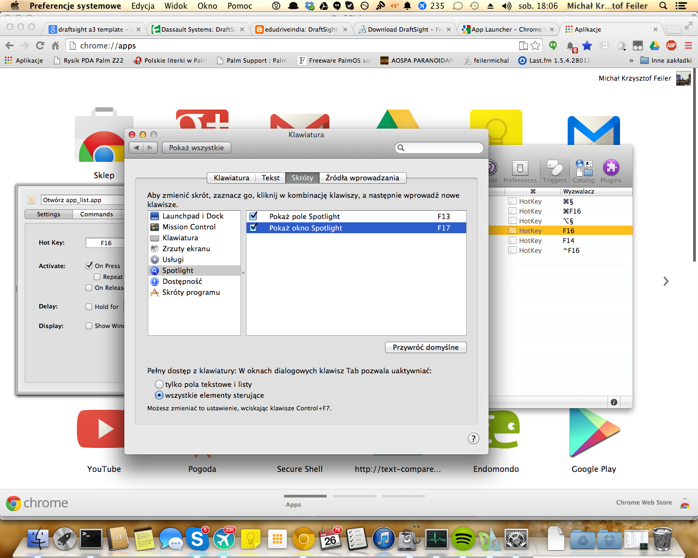Click Przywróć domyślne button
Viewport: 698px width, 558px height.
pyautogui.click(x=426, y=347)
